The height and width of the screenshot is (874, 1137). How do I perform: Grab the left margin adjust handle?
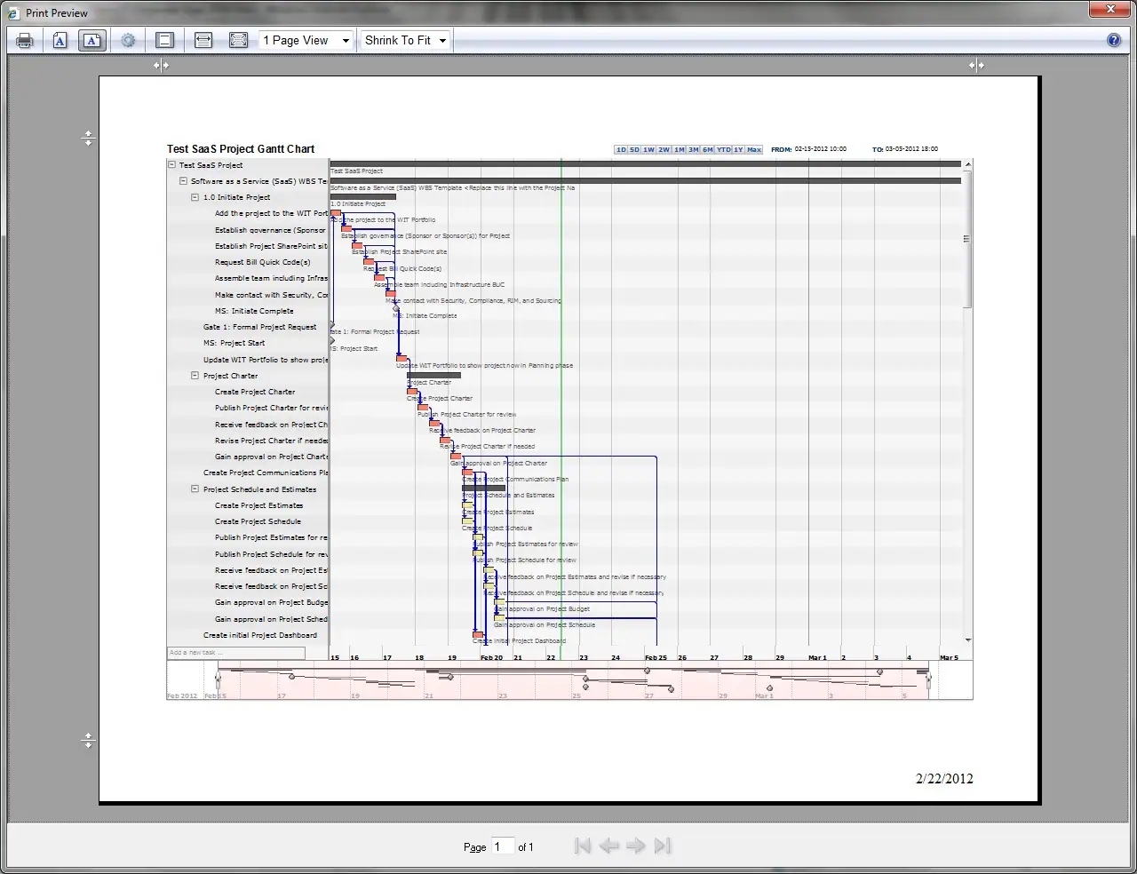[161, 65]
